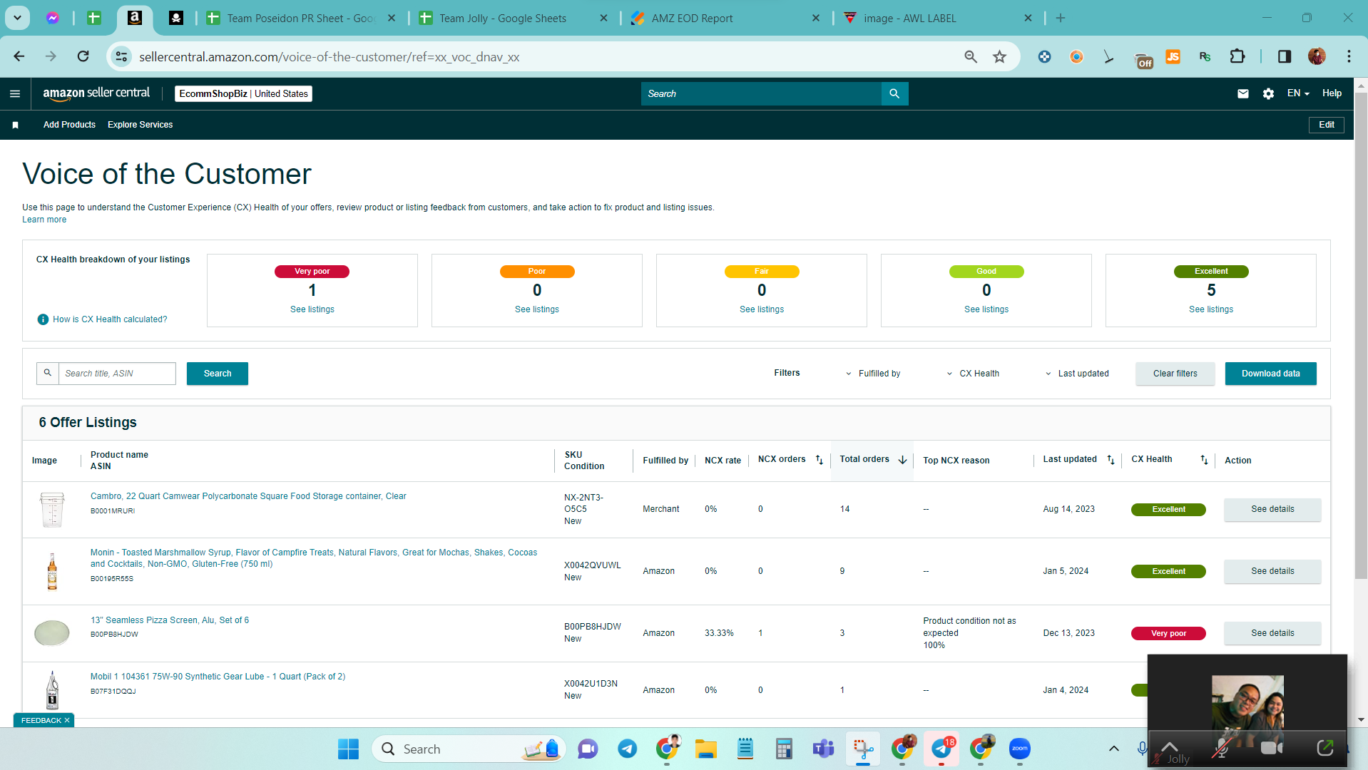1368x770 pixels.
Task: Expand the Last updated filter
Action: 1077,374
